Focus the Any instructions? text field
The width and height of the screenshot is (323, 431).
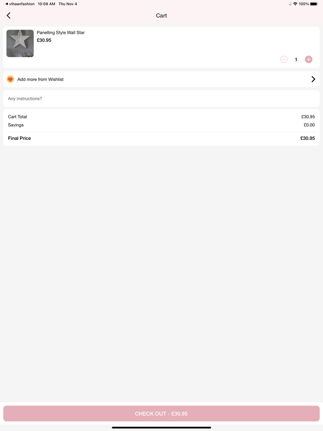(x=161, y=99)
